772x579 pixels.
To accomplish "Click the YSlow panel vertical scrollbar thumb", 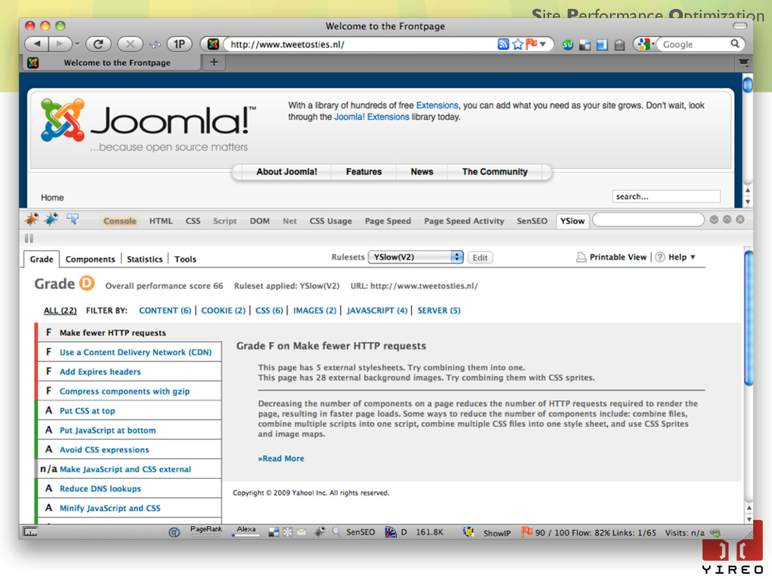I will 748,318.
